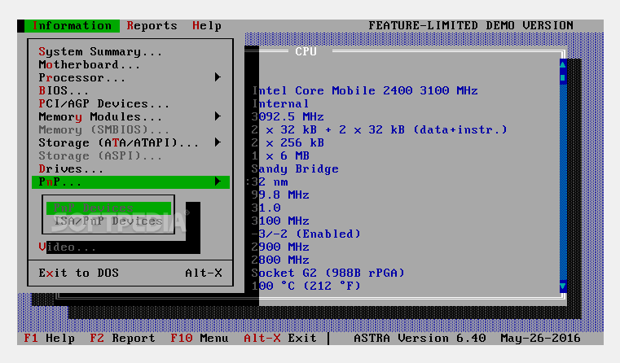Open the Video menu entry
Image resolution: width=620 pixels, height=363 pixels.
(x=68, y=247)
